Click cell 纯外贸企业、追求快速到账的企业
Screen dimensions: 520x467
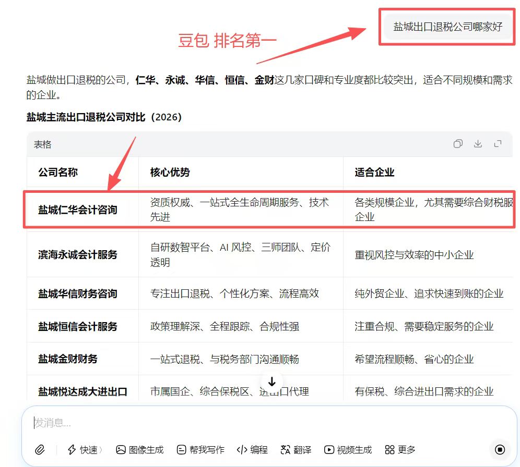pyautogui.click(x=429, y=293)
